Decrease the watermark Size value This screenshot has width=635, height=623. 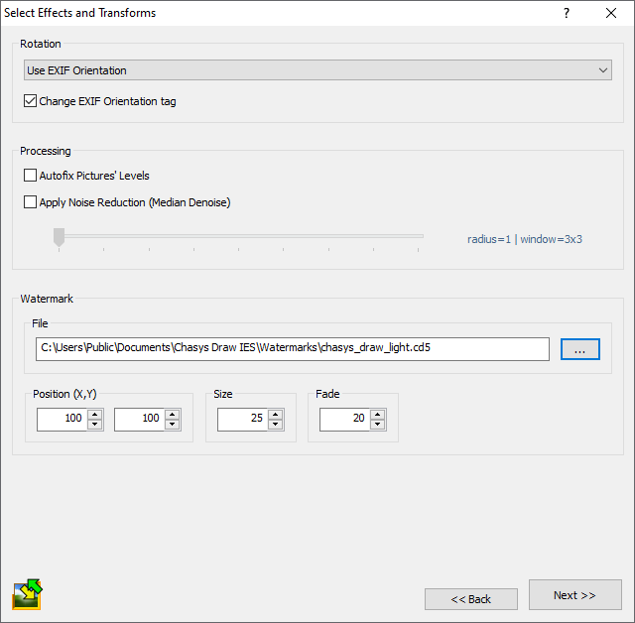point(276,425)
